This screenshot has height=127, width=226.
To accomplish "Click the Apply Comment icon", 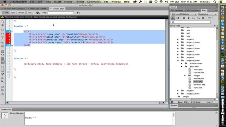I will coord(2,67).
